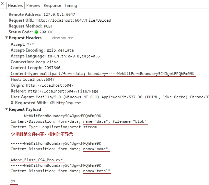The height and width of the screenshot is (185, 209).
Task: Click the Request Headers section title
Action: click(25, 38)
